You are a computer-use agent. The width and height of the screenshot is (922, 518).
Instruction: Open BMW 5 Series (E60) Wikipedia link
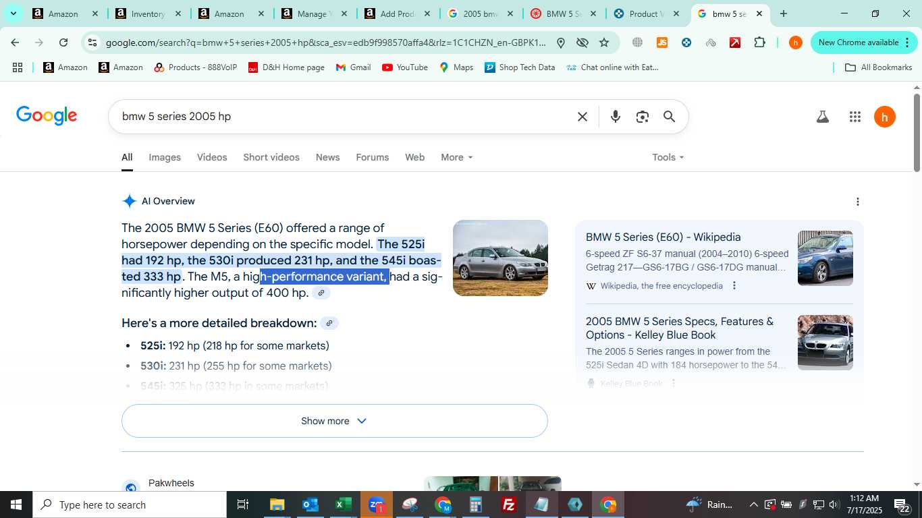point(663,237)
